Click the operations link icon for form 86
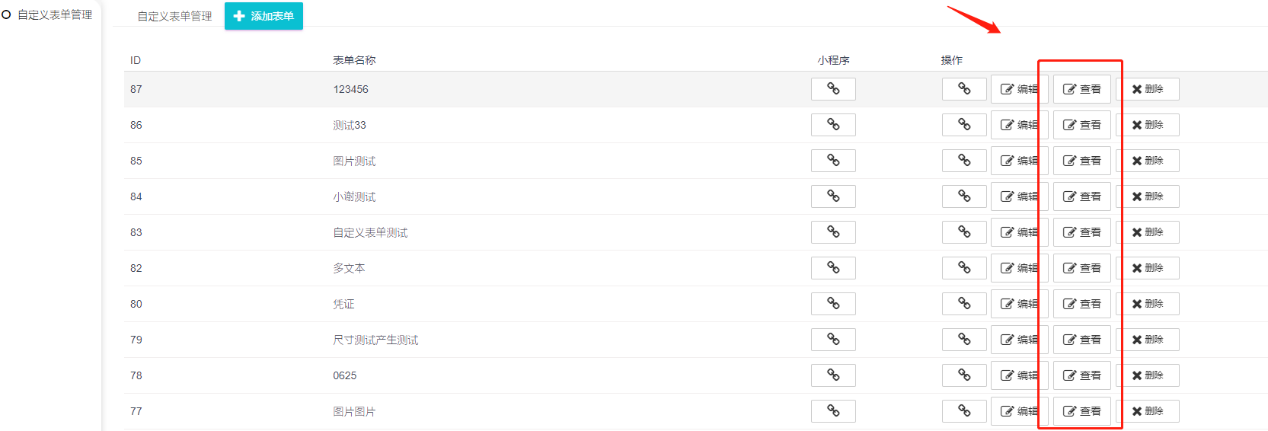The width and height of the screenshot is (1268, 431). point(964,125)
